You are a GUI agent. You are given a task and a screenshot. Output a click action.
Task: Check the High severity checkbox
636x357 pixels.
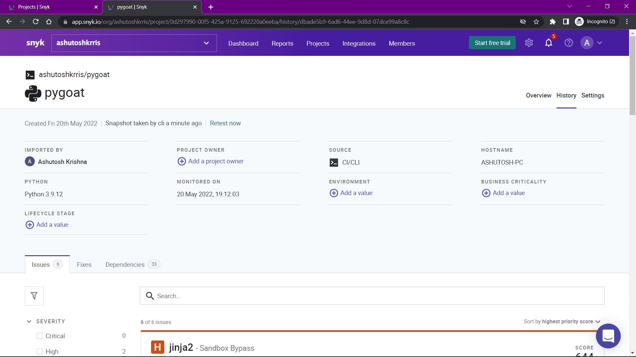(40, 351)
